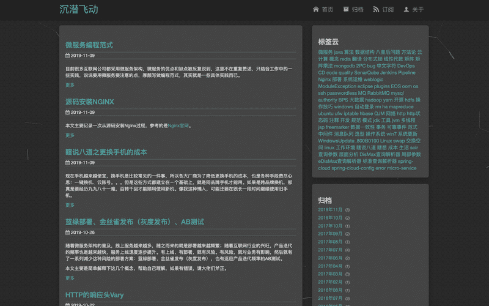489x306 pixels.
Task: Click the RSS feed icon beside 订阅
Action: [x=376, y=10]
